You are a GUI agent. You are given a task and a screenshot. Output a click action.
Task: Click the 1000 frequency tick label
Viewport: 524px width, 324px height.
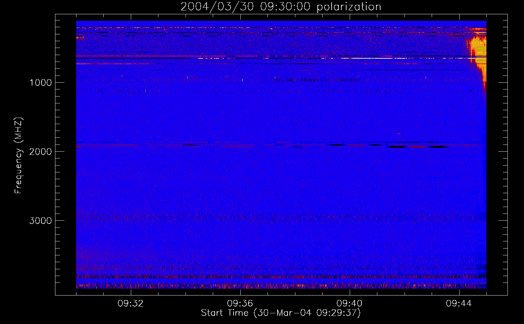(x=40, y=83)
